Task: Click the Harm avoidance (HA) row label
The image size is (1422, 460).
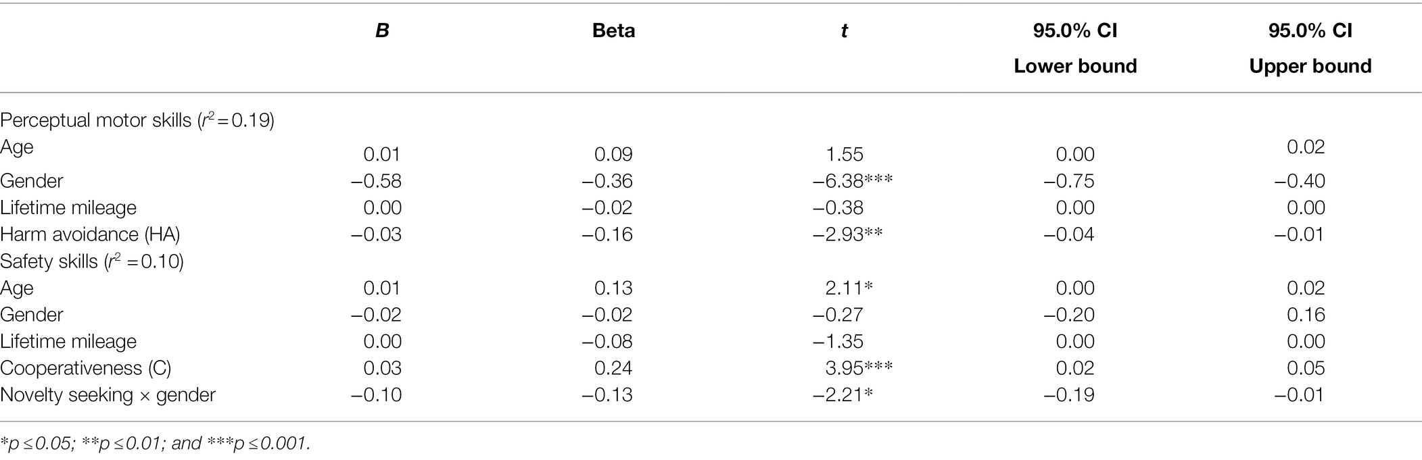Action: pos(90,234)
